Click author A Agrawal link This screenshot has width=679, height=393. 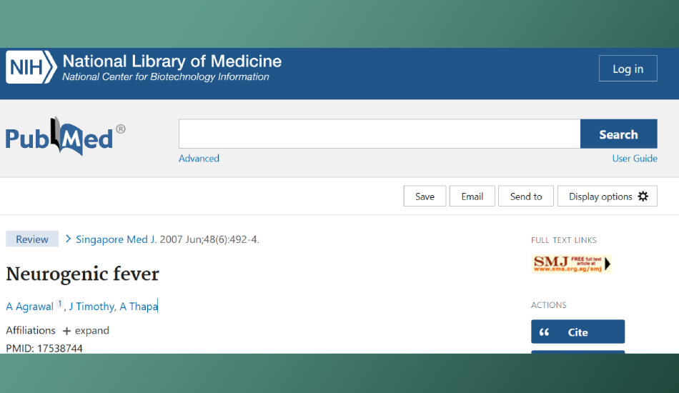[30, 307]
